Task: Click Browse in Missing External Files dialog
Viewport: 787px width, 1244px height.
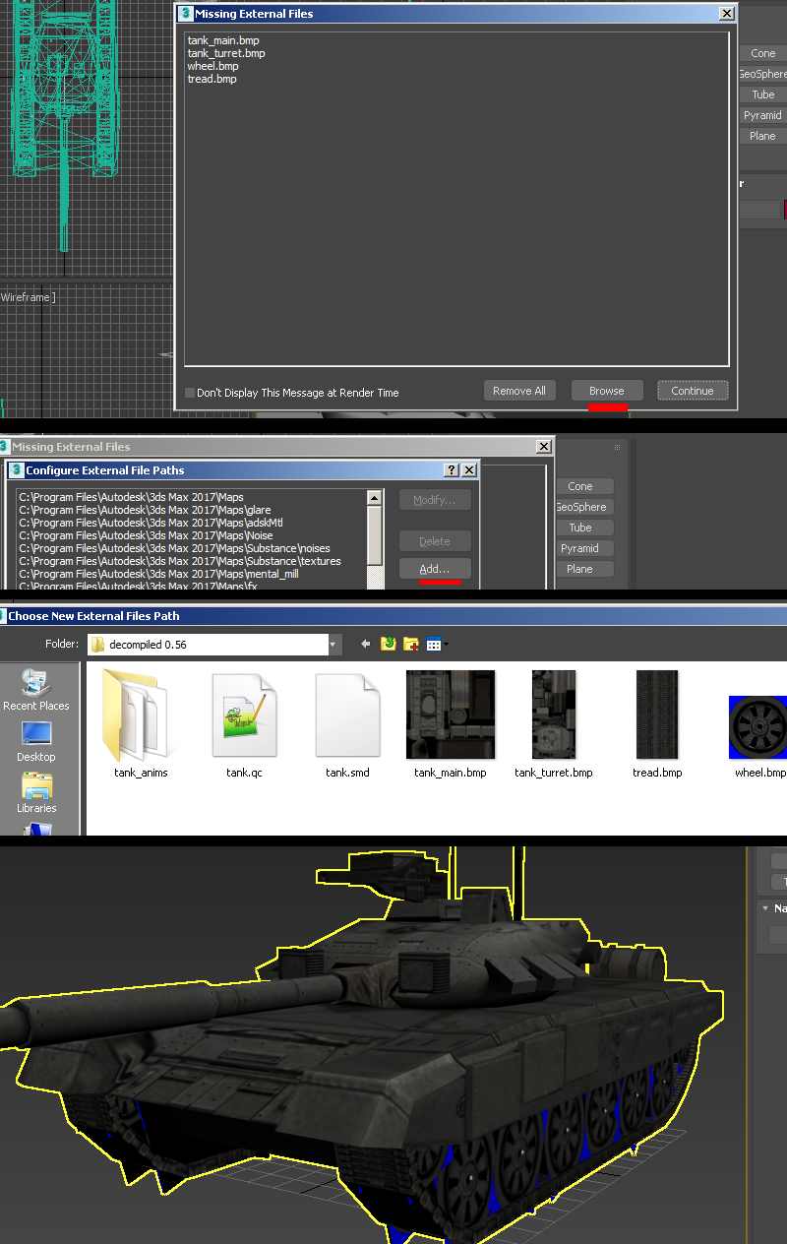Action: pos(606,391)
